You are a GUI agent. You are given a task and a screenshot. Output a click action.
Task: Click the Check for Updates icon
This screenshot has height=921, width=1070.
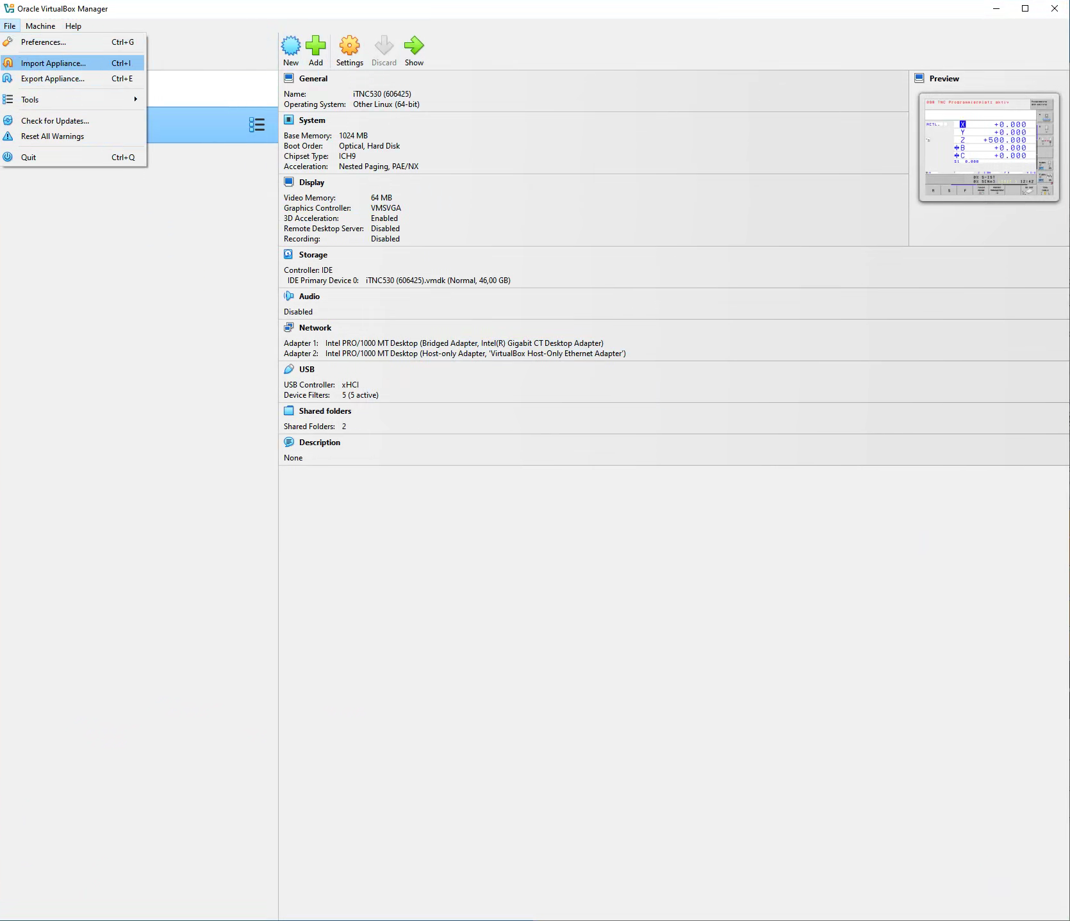[x=8, y=120]
